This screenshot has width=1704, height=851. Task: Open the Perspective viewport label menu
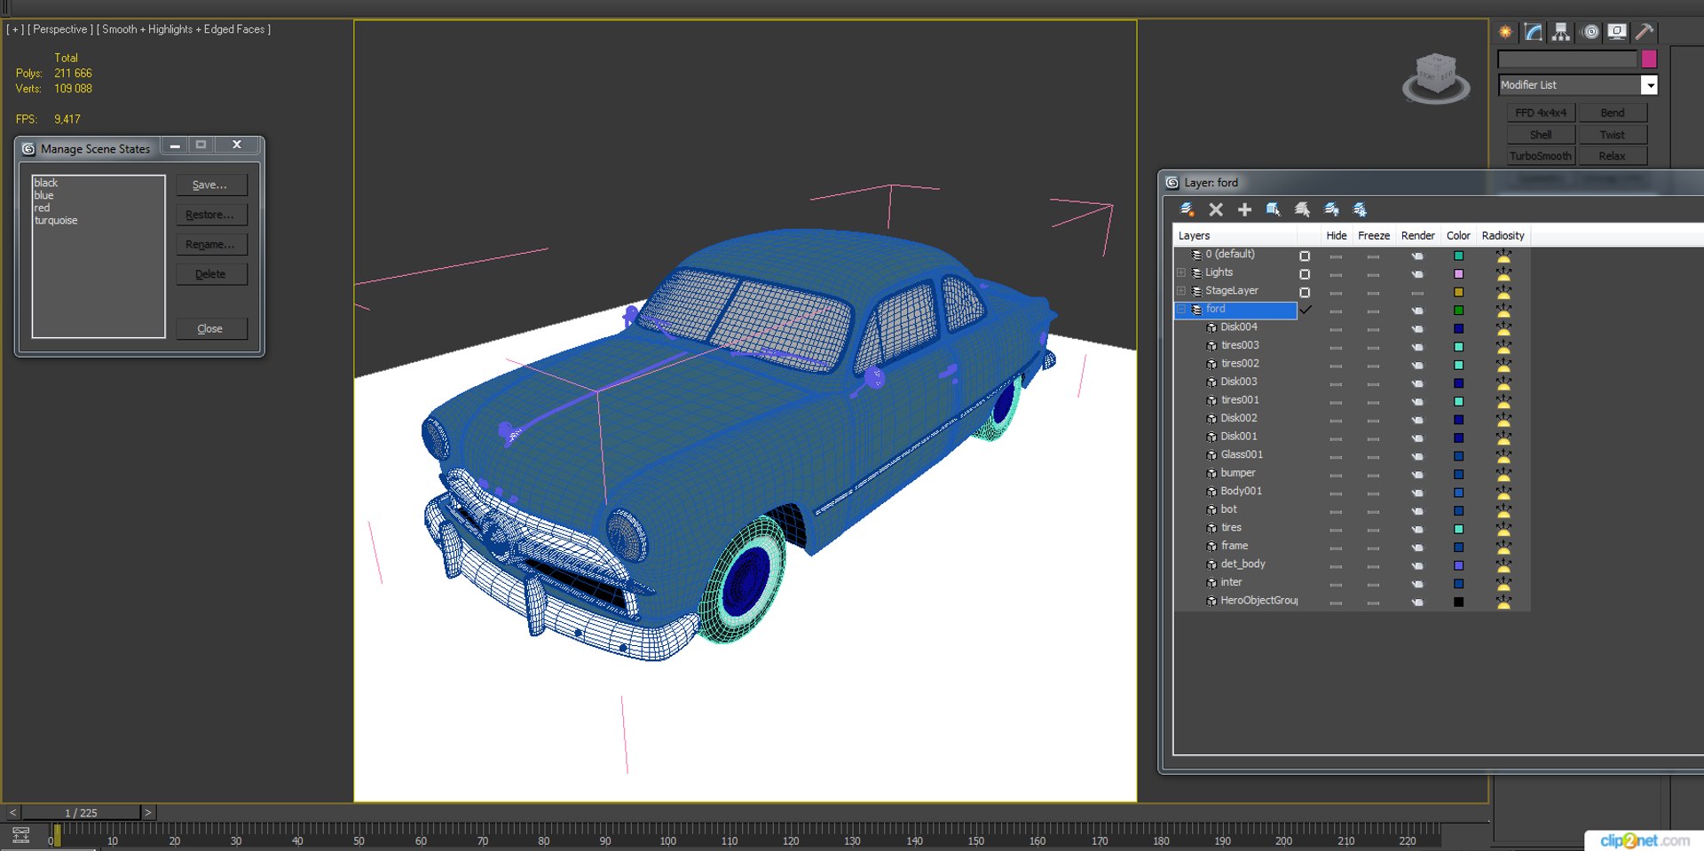point(60,29)
